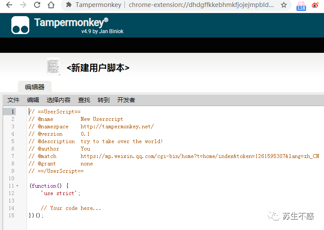324x230 pixels.
Task: Reload the page with the refresh icon
Action: 37,5
